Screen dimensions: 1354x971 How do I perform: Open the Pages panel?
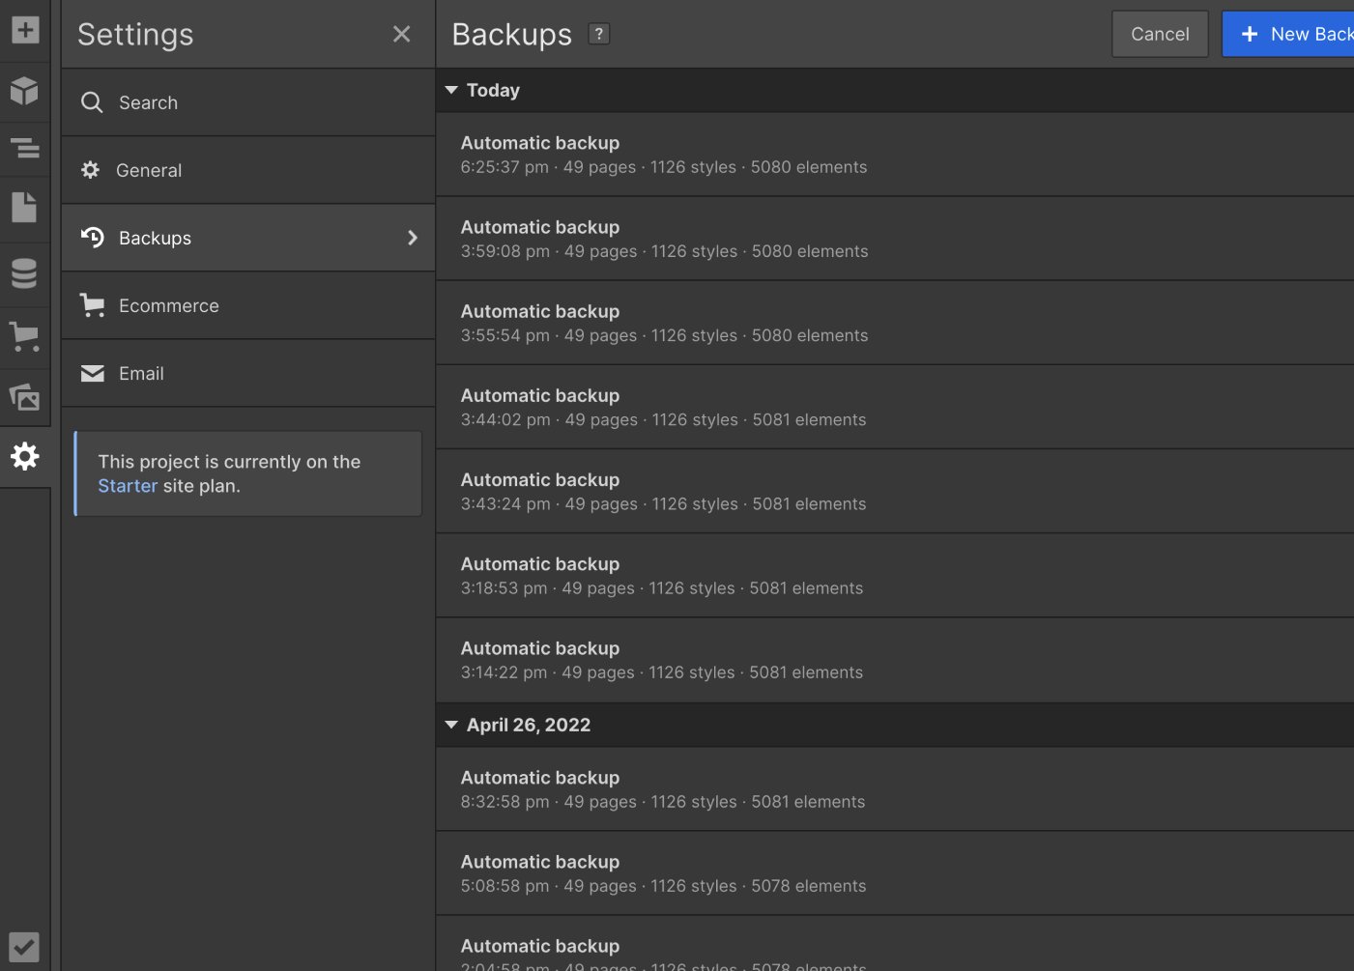point(25,208)
